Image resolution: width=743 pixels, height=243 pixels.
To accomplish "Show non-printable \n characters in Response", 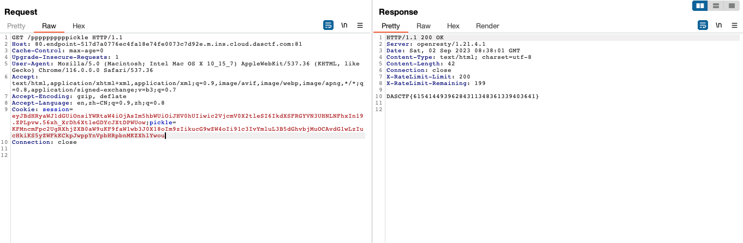I will coord(719,25).
